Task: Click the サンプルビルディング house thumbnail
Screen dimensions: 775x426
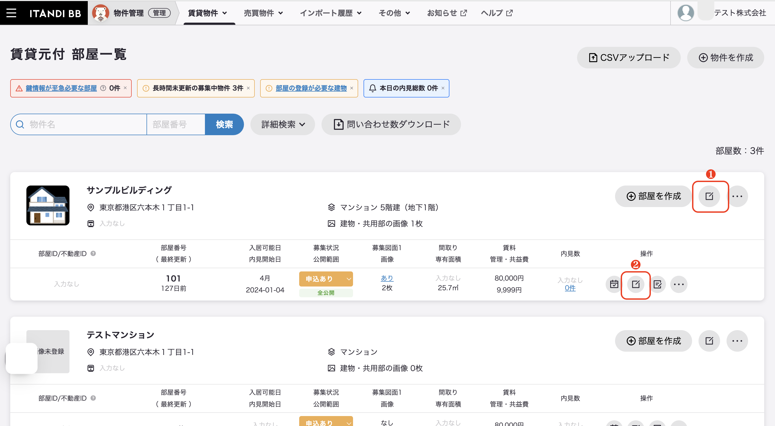Action: [48, 205]
